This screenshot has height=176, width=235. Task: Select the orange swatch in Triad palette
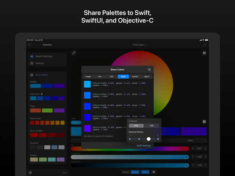click(x=35, y=111)
